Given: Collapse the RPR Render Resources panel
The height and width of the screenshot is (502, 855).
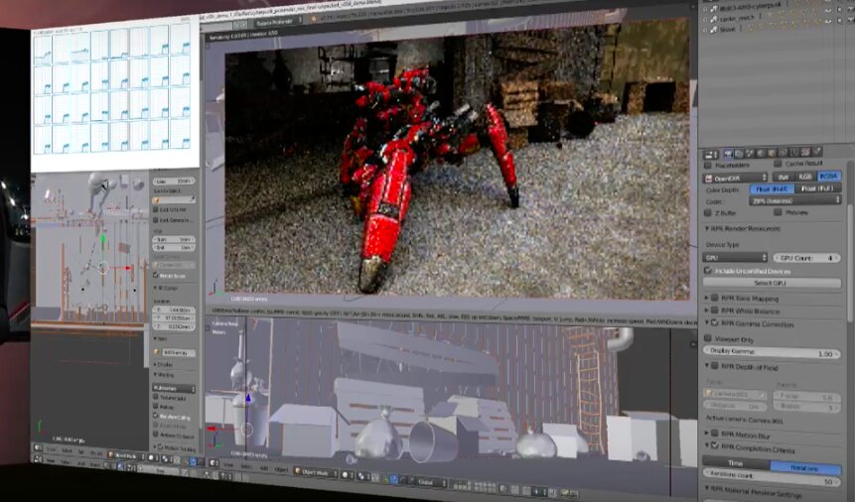Looking at the screenshot, I should pos(745,228).
